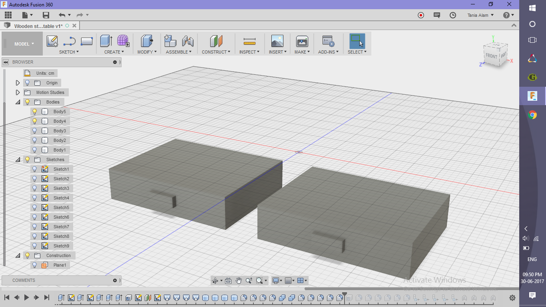546x307 pixels.
Task: Collapse the Sketches folder
Action: (18, 159)
